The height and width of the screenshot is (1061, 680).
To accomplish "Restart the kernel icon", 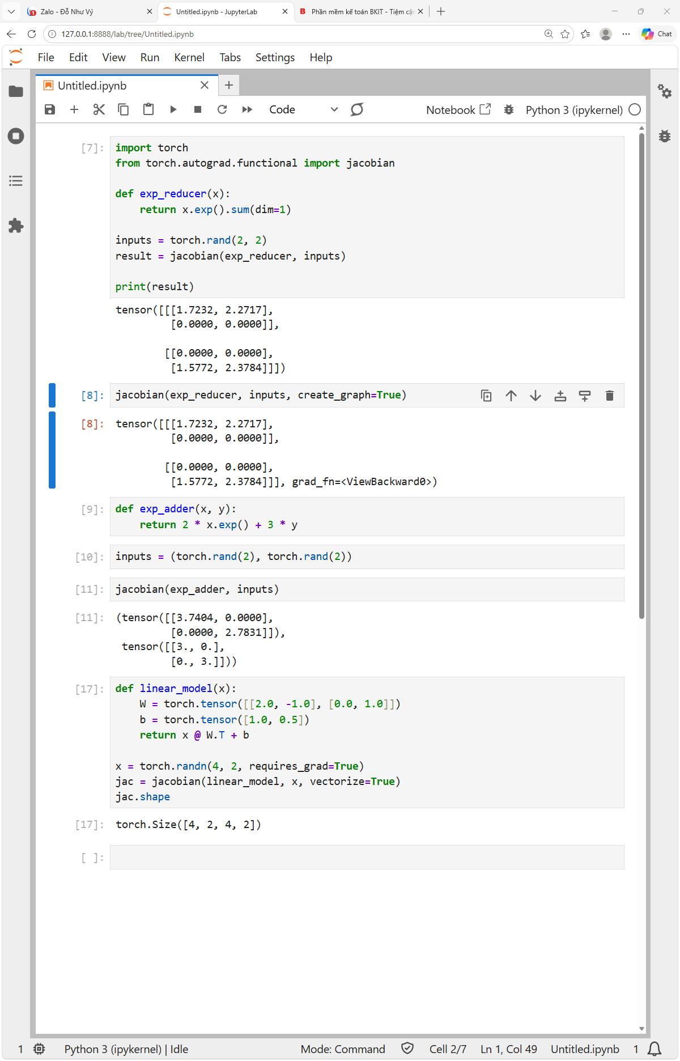I will click(222, 109).
